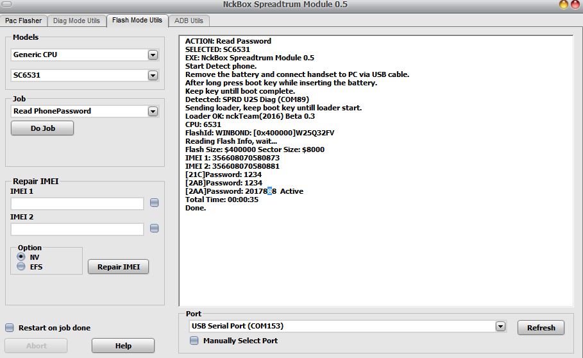Viewport: 583px width, 358px height.
Task: Click the '[2AA]Password: 2017888 Active' log line
Action: pyautogui.click(x=244, y=191)
